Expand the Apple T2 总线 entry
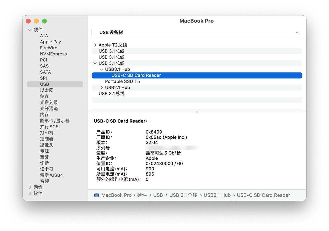 coord(95,45)
